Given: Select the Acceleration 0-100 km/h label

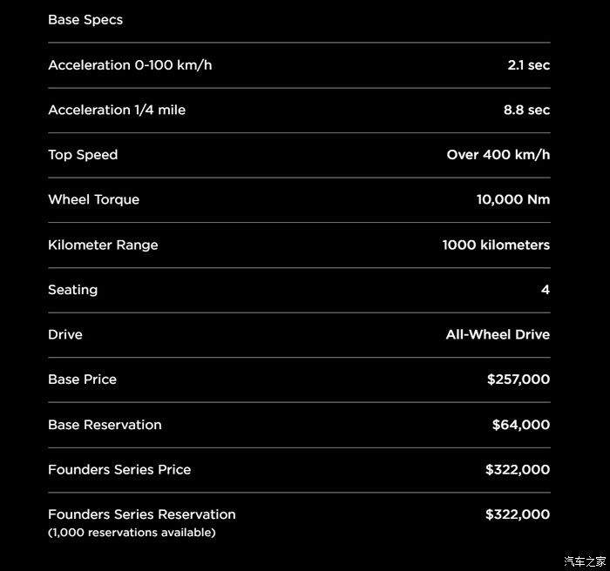Looking at the screenshot, I should [130, 65].
